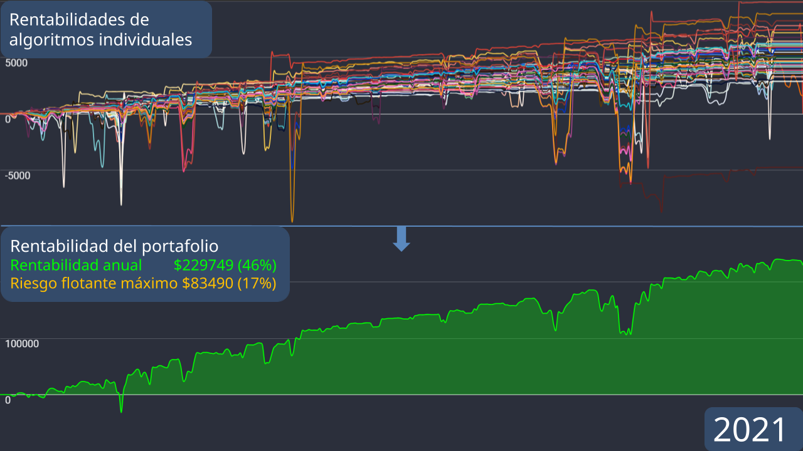Screen dimensions: 803x451
Task: Click the 100000 axis label in lower chart
Action: tap(22, 343)
